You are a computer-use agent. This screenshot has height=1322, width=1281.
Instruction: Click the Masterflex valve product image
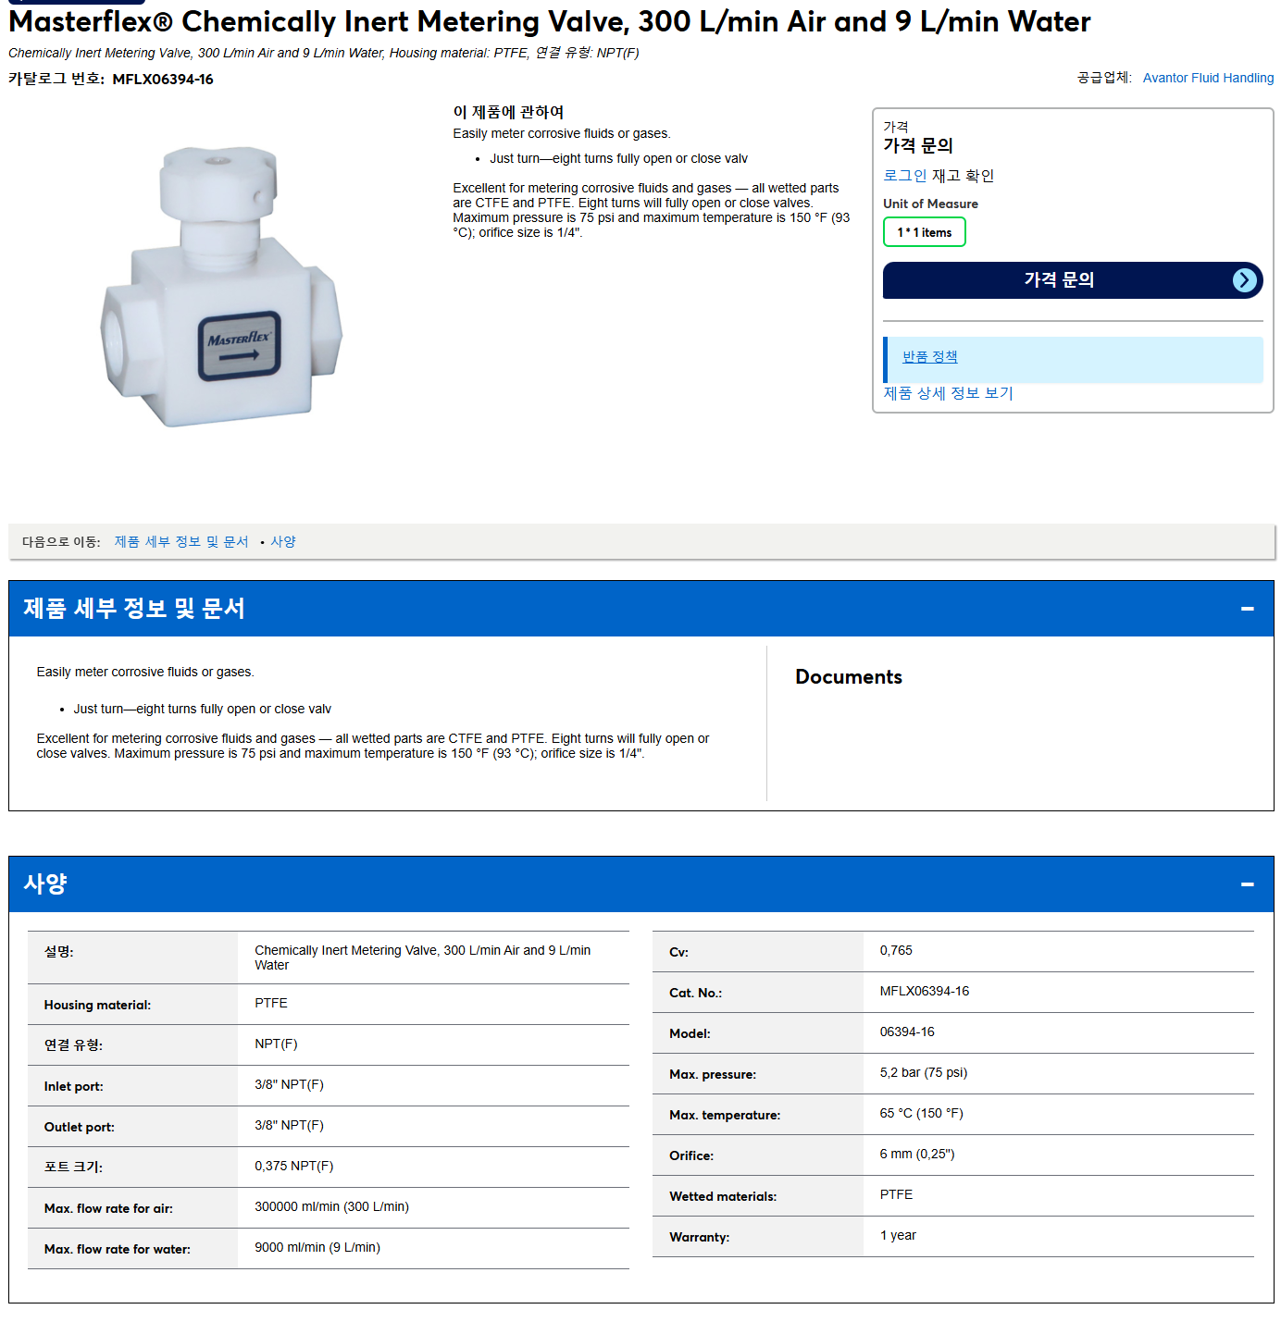220,286
